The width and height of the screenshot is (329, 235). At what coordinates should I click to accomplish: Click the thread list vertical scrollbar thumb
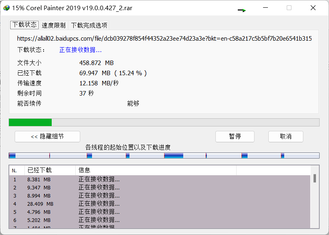click(314, 178)
